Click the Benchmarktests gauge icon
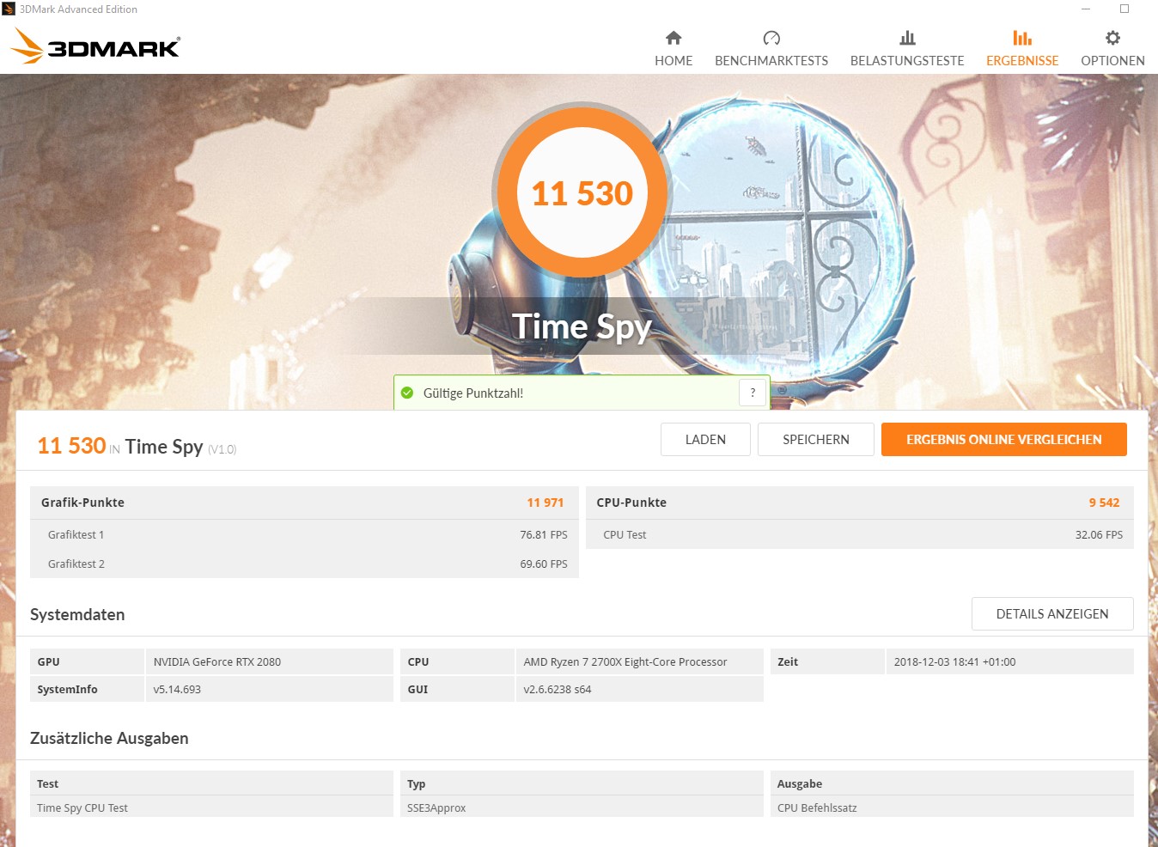 tap(771, 37)
